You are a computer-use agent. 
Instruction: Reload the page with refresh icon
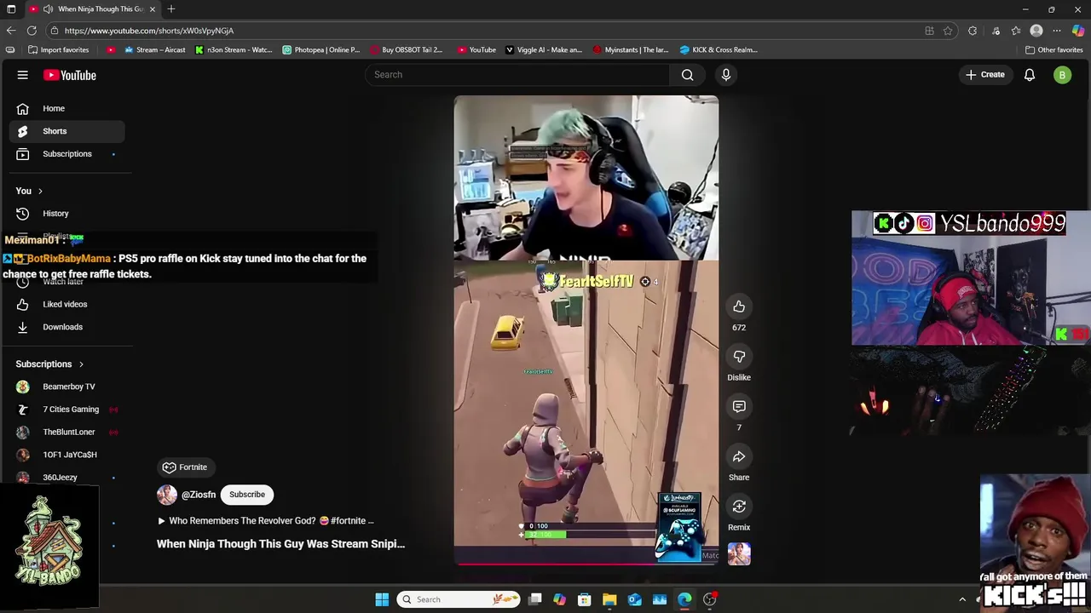(x=32, y=31)
